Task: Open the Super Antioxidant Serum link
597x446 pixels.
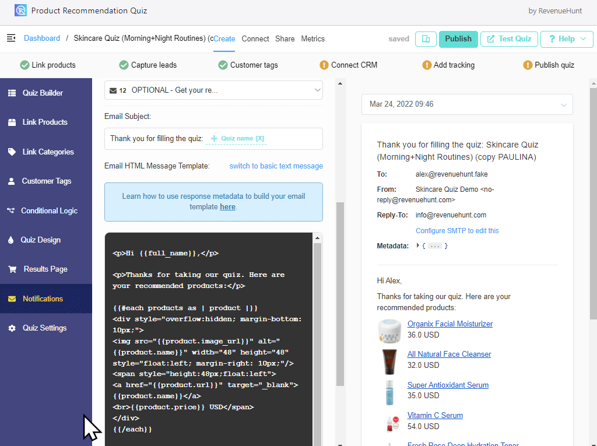Action: click(x=448, y=385)
